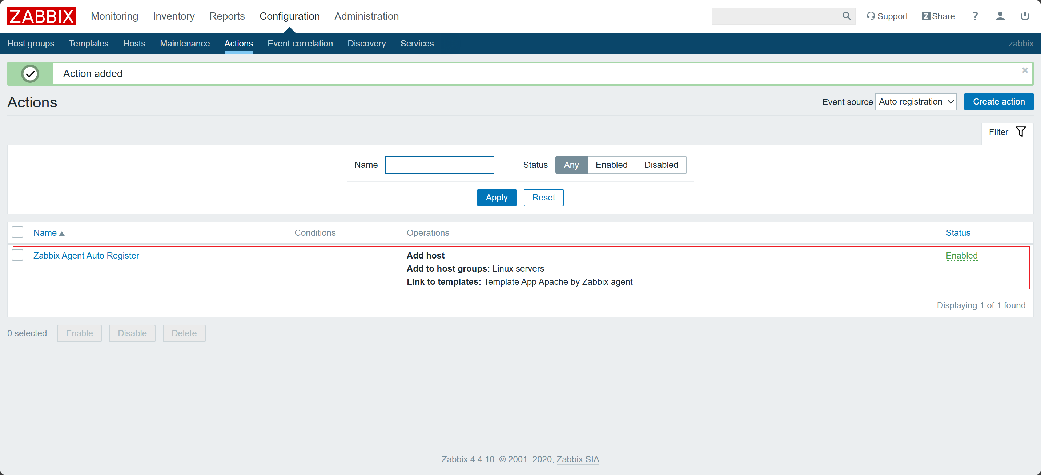Click the Share Z icon
Screen dimensions: 1041x475
(925, 16)
